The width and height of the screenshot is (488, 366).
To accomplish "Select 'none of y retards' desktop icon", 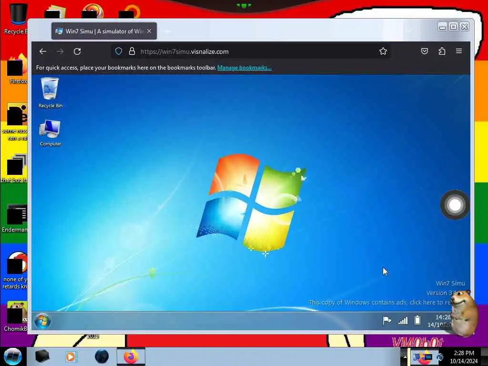I will pyautogui.click(x=15, y=271).
